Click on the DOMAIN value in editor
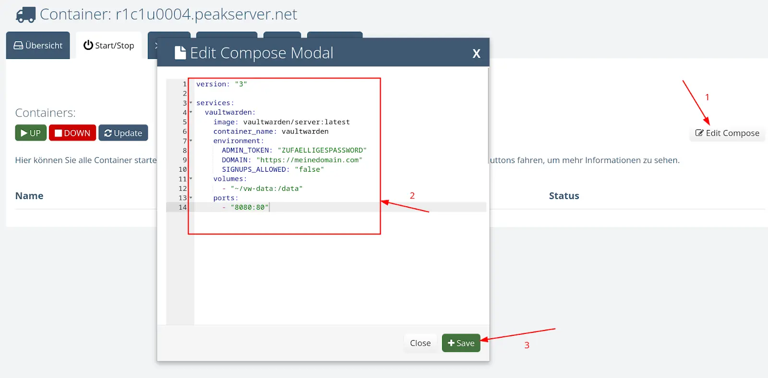768x378 pixels. [x=309, y=160]
